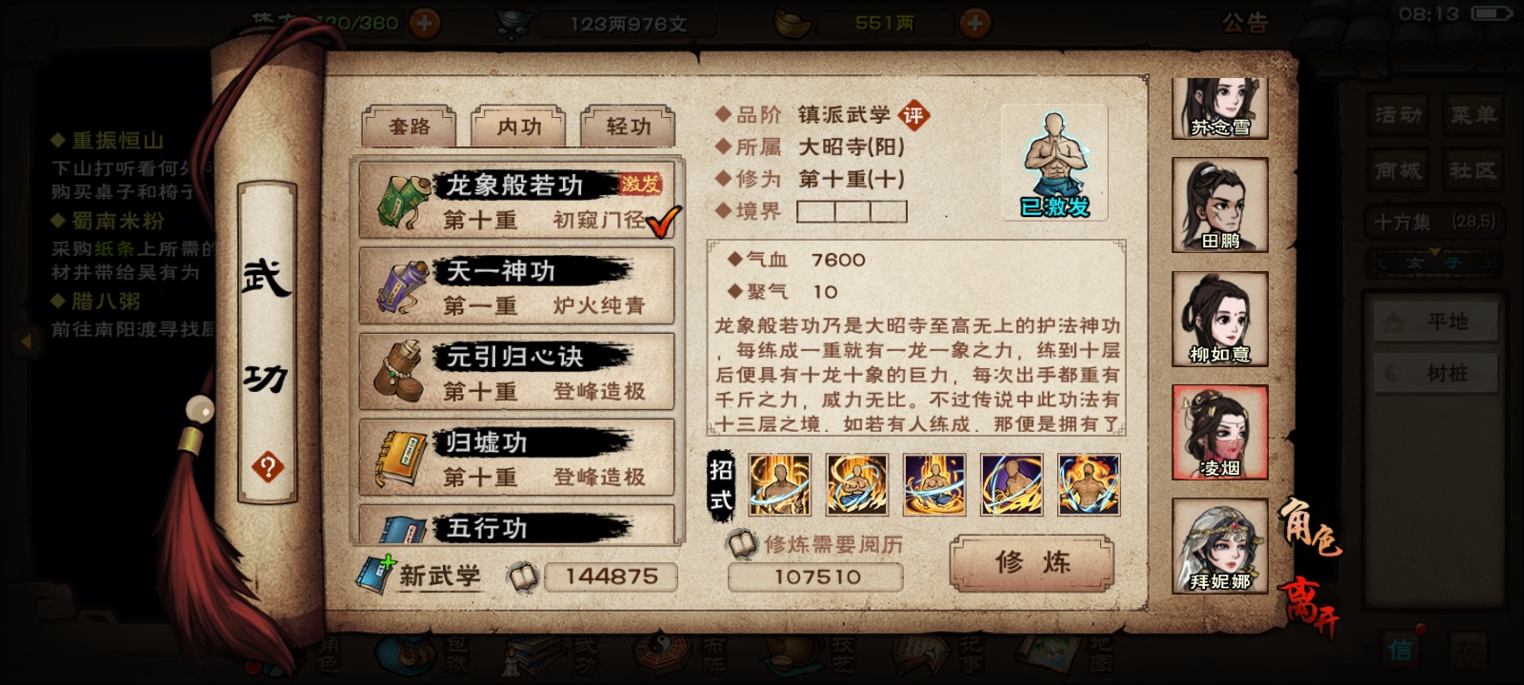This screenshot has width=1524, height=685.
Task: Click the 评 rating badge icon
Action: pyautogui.click(x=913, y=116)
